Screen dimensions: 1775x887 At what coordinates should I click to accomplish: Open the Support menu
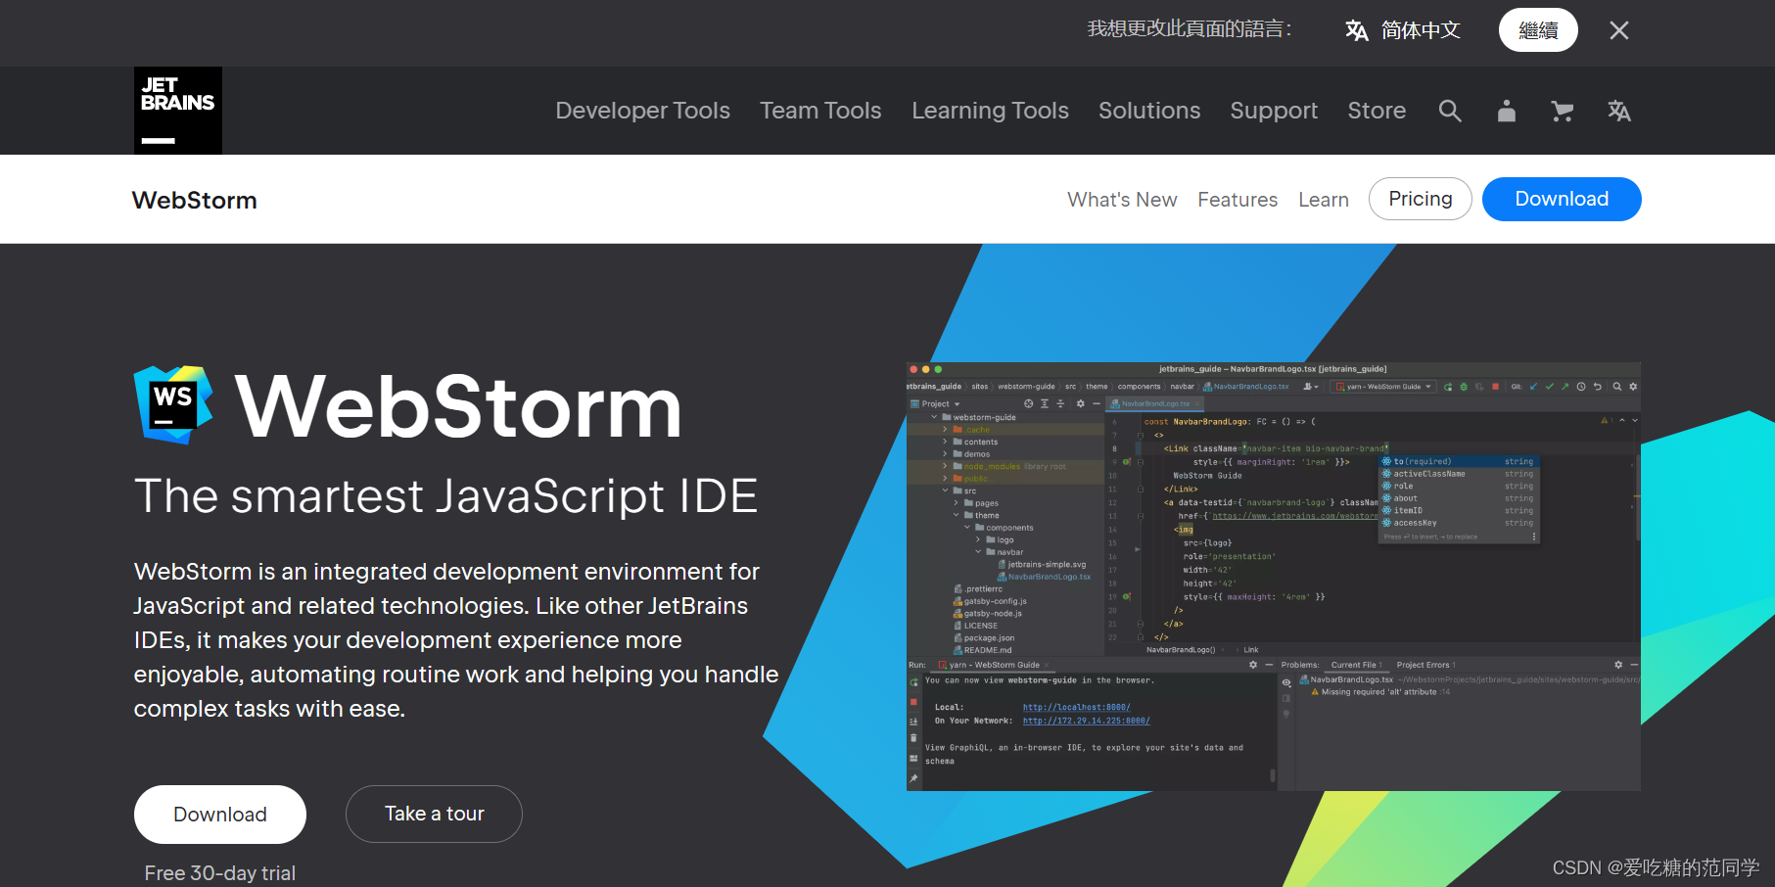1274,111
